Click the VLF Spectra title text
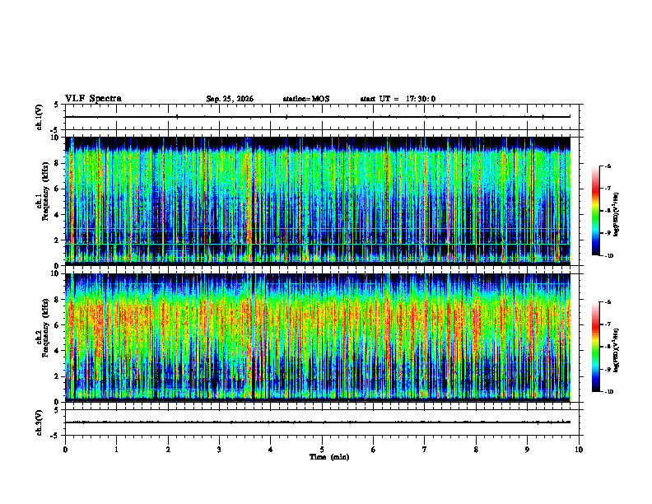 point(93,99)
